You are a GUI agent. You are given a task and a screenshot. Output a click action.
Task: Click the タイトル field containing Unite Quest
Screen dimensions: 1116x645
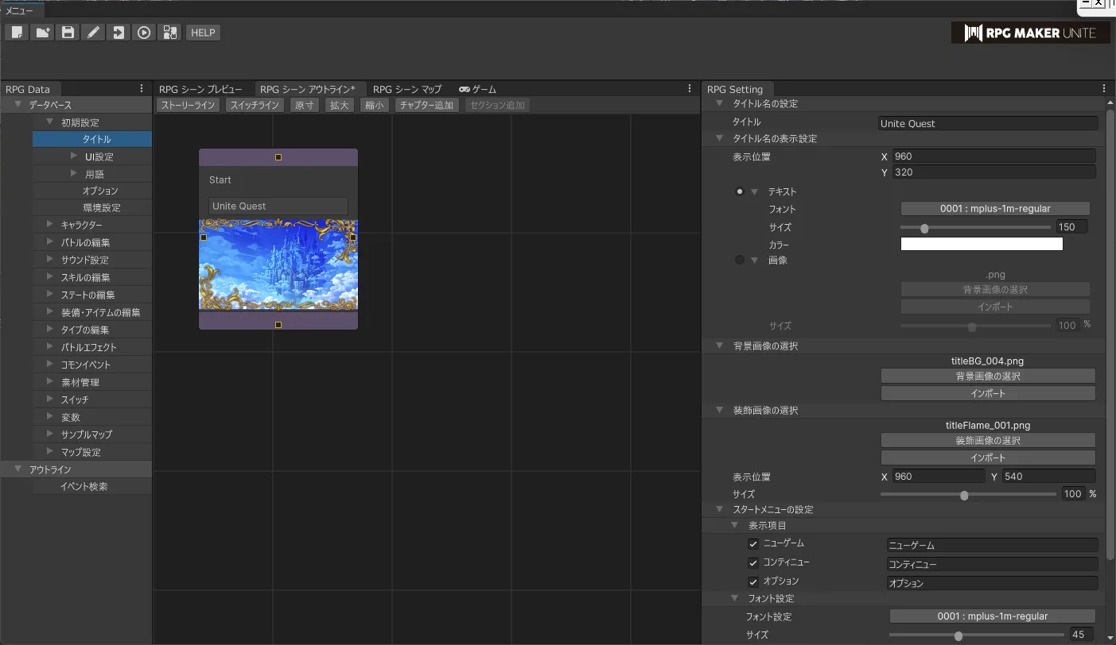coord(987,124)
